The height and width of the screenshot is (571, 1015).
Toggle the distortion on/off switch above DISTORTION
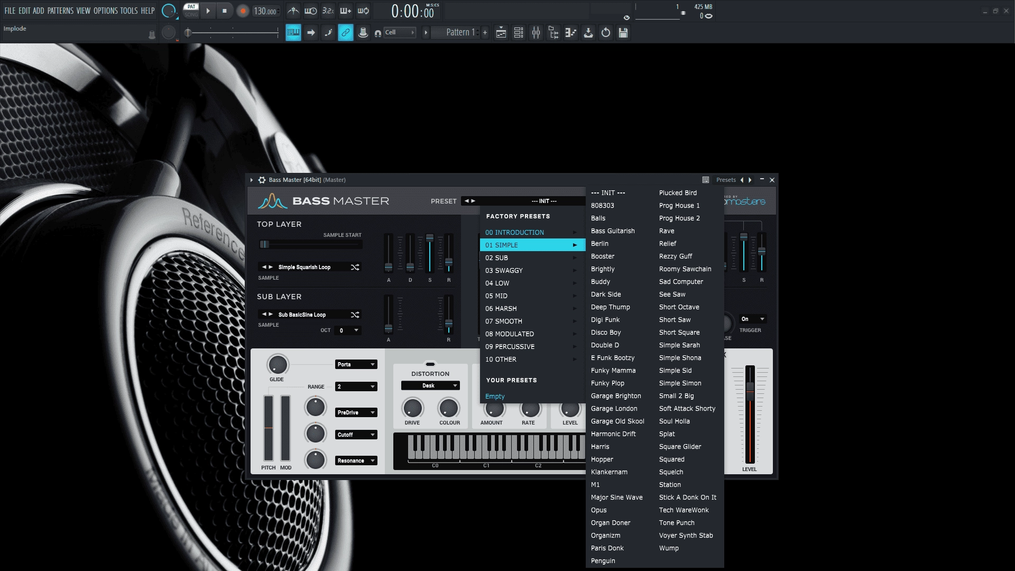point(430,364)
